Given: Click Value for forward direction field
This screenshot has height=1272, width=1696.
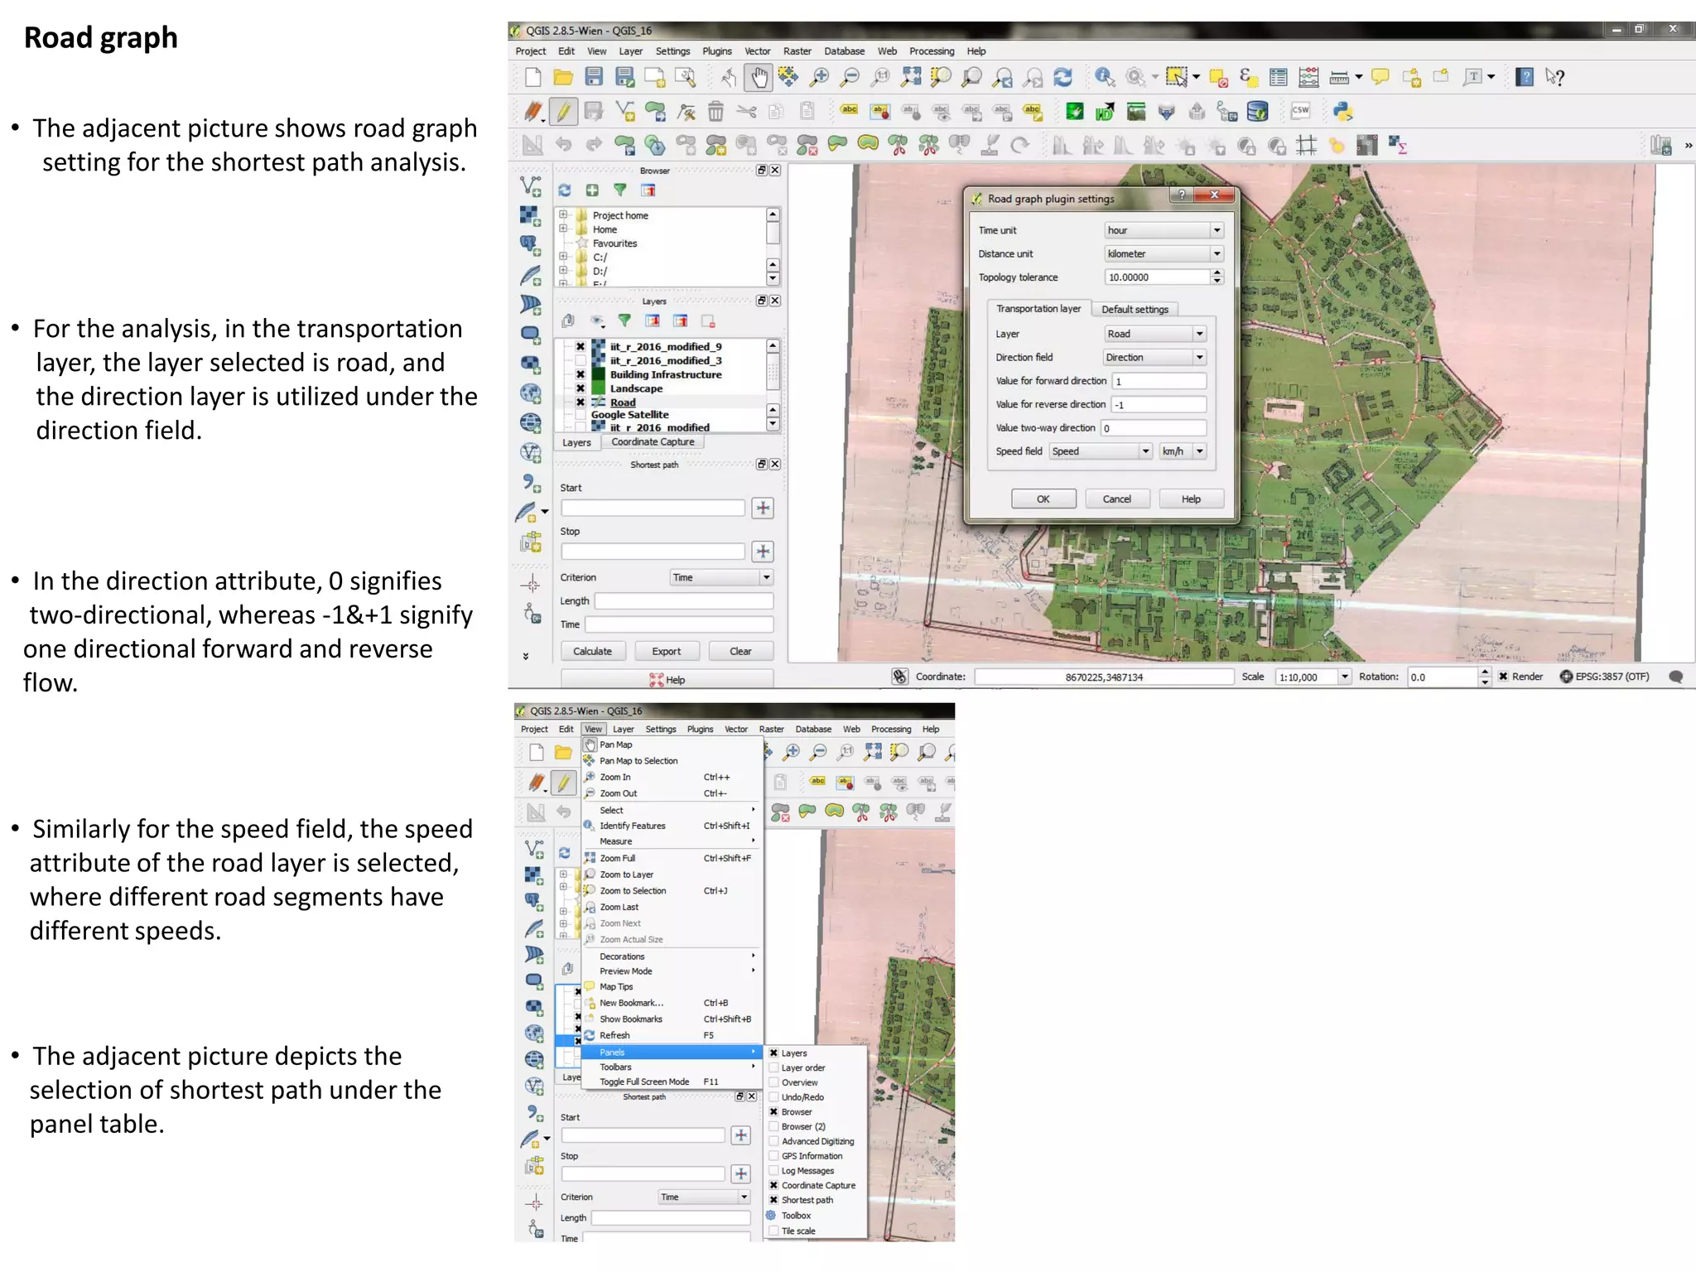Looking at the screenshot, I should click(x=1159, y=381).
